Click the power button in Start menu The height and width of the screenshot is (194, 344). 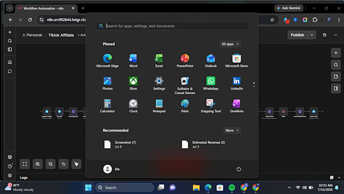(x=238, y=169)
